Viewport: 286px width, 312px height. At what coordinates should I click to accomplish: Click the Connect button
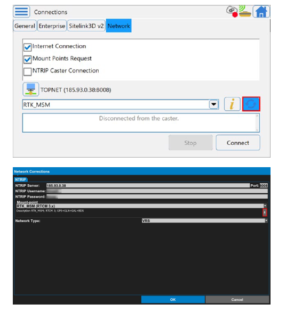[238, 143]
